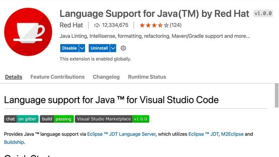The width and height of the screenshot is (279, 157).
Task: Click the vertical scrollbar thumb
Action: [x=277, y=96]
